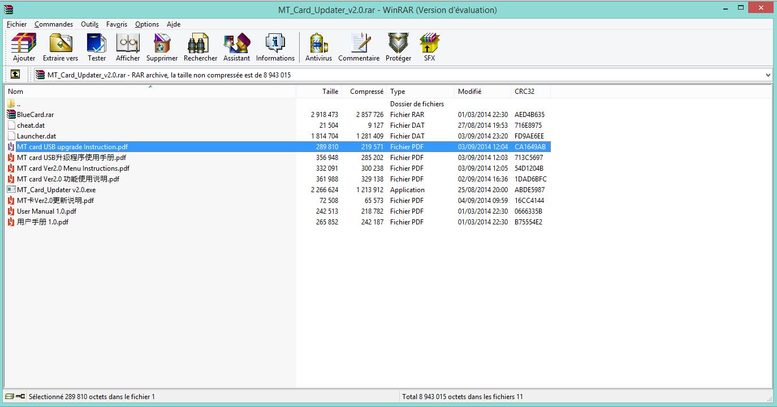Click size value 2 918 473
Screen dimensions: 777x407
tap(325, 115)
